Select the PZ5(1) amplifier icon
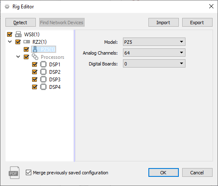 [35, 49]
